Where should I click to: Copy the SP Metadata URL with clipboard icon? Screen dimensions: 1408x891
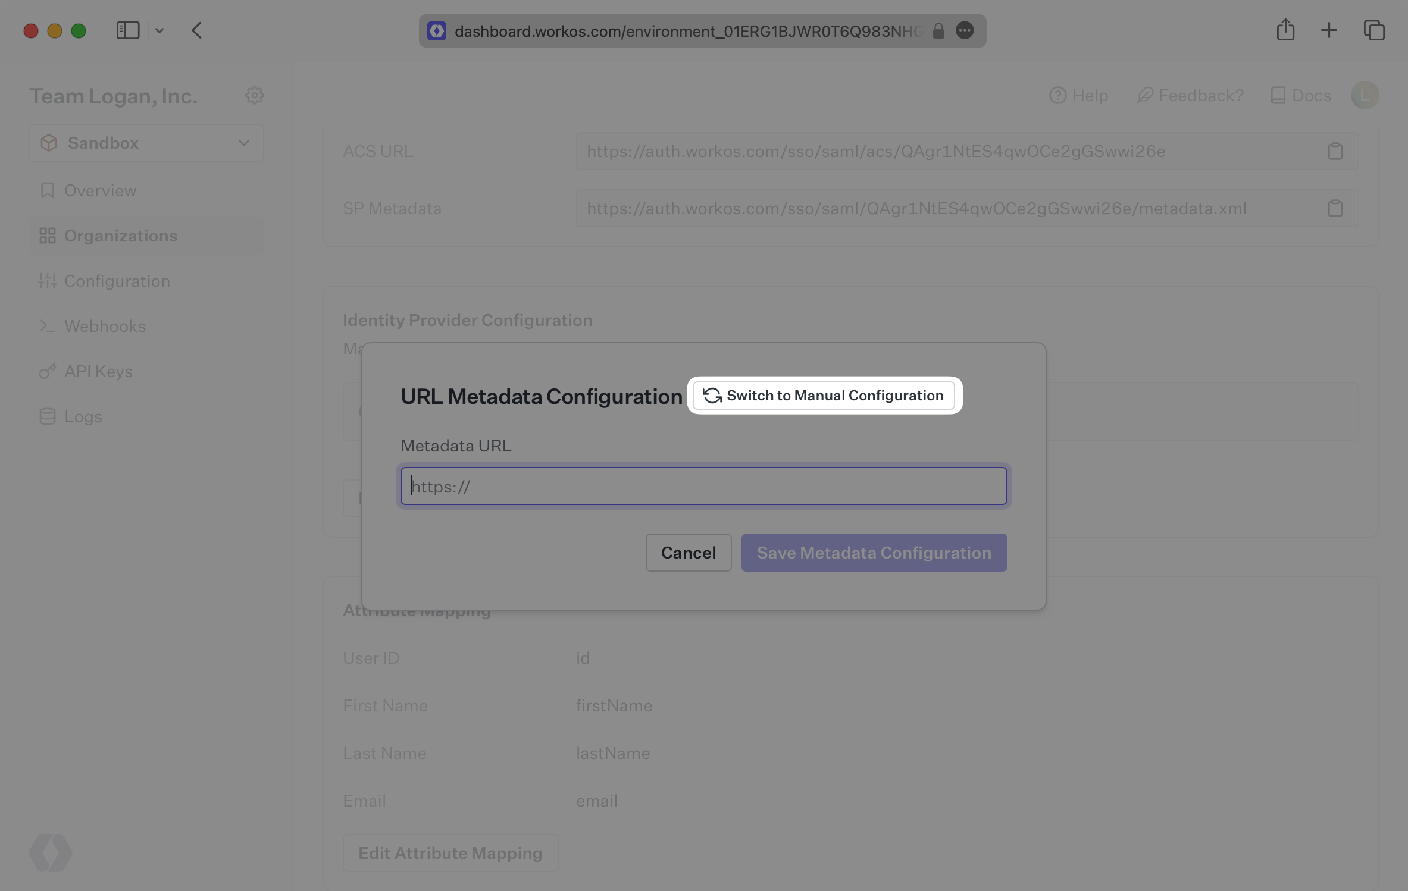pyautogui.click(x=1335, y=208)
